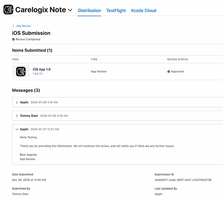This screenshot has height=200, width=223.
Task: Click the iOS App 1.0 item name
Action: (41, 69)
